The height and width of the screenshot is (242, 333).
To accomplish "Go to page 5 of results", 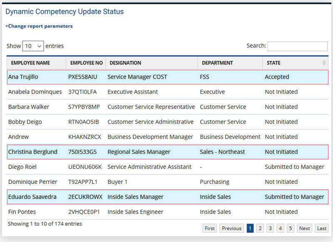I will coord(290,228).
